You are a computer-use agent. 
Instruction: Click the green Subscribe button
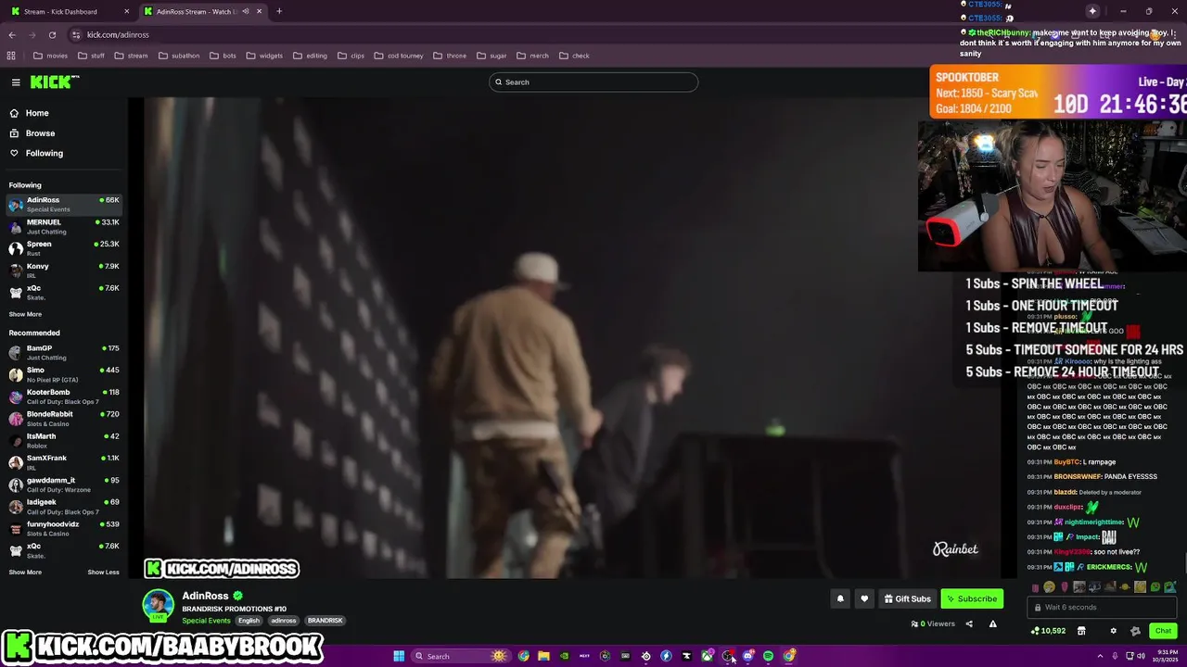click(971, 598)
